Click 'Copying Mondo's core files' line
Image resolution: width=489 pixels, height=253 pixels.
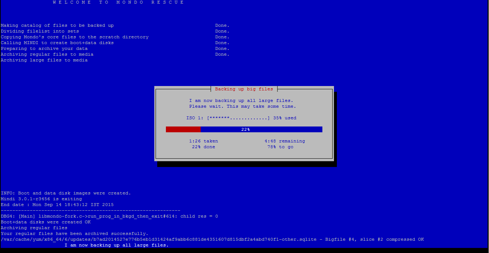pyautogui.click(x=75, y=37)
